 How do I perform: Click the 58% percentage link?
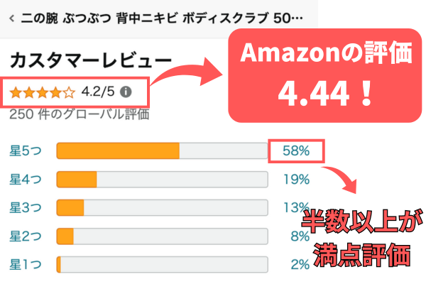point(297,151)
